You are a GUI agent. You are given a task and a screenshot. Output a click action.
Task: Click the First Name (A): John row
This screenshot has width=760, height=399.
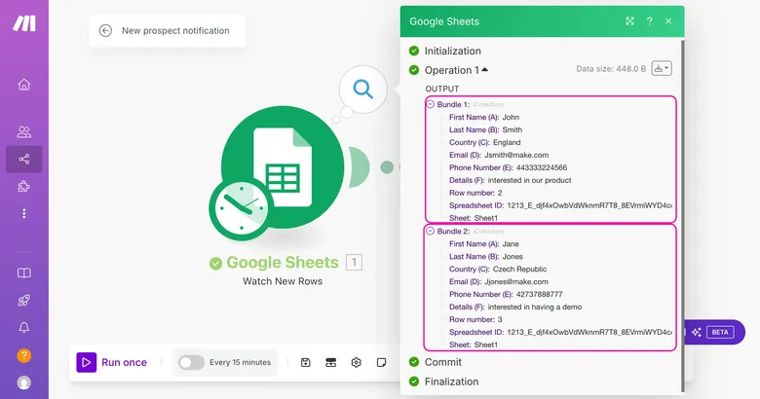coord(483,117)
